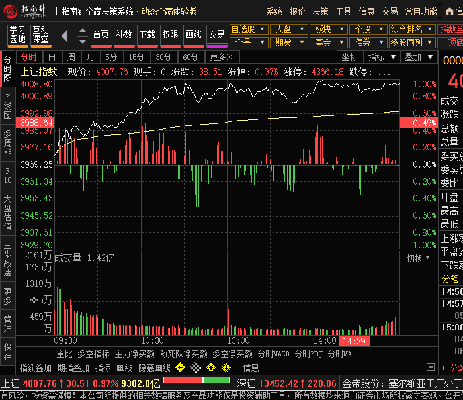Click the 坐标 coordinates button
This screenshot has width=463, height=400.
tap(350, 57)
